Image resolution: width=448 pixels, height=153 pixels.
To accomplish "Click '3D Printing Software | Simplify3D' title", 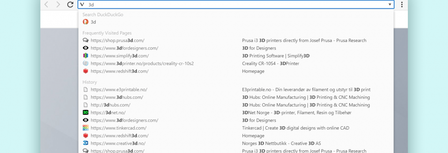I will (x=276, y=56).
